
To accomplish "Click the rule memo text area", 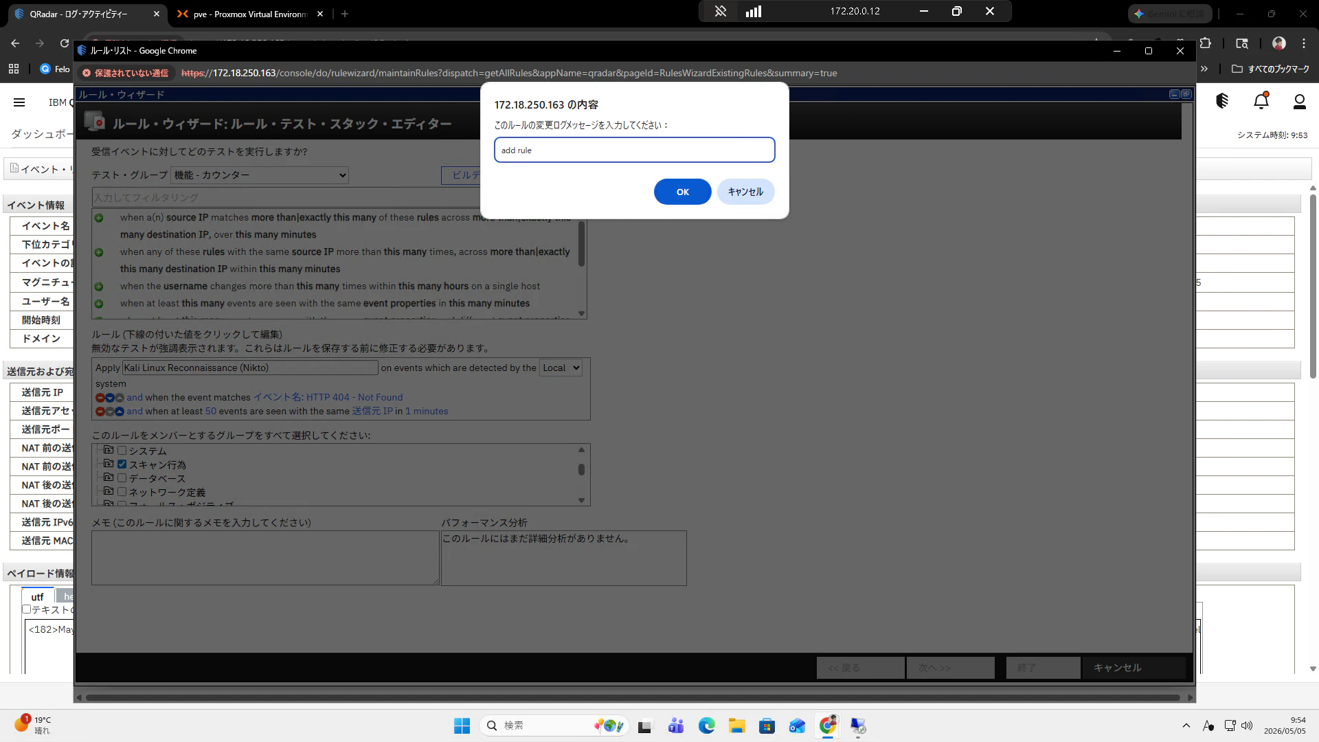I will 265,558.
